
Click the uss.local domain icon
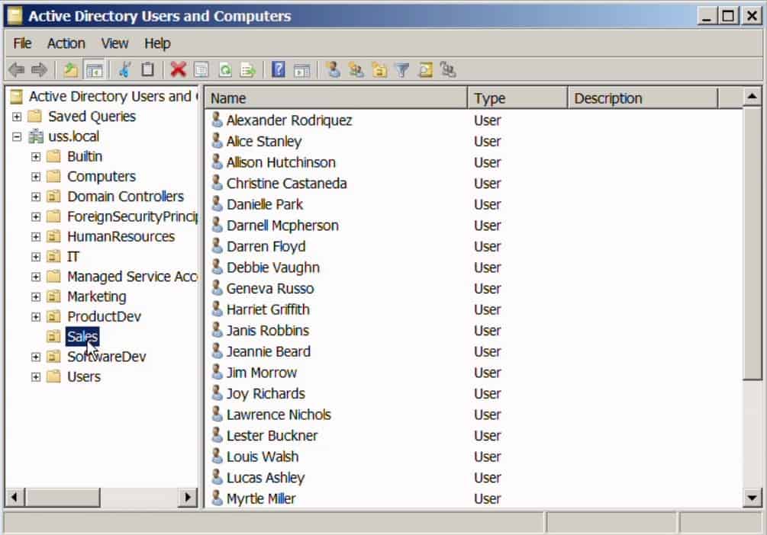point(36,136)
